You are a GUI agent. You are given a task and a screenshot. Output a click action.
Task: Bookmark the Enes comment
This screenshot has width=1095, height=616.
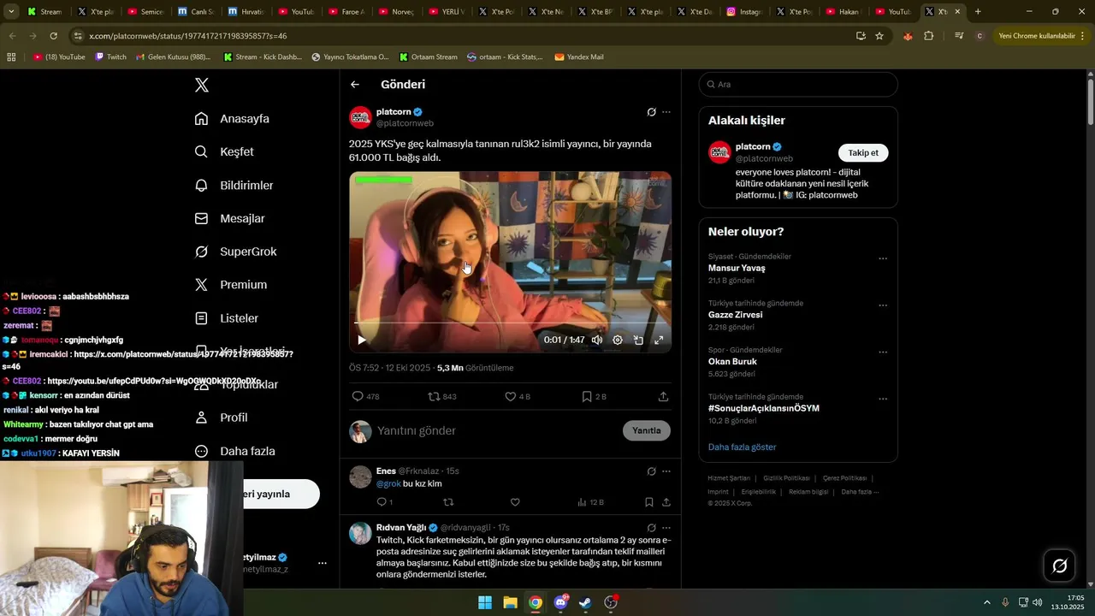[648, 502]
